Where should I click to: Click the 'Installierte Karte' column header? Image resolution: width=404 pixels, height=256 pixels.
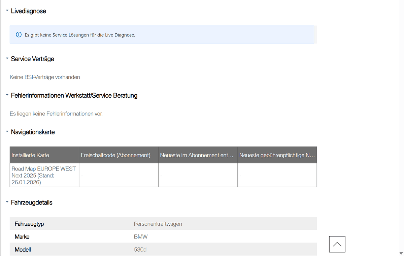click(x=44, y=155)
